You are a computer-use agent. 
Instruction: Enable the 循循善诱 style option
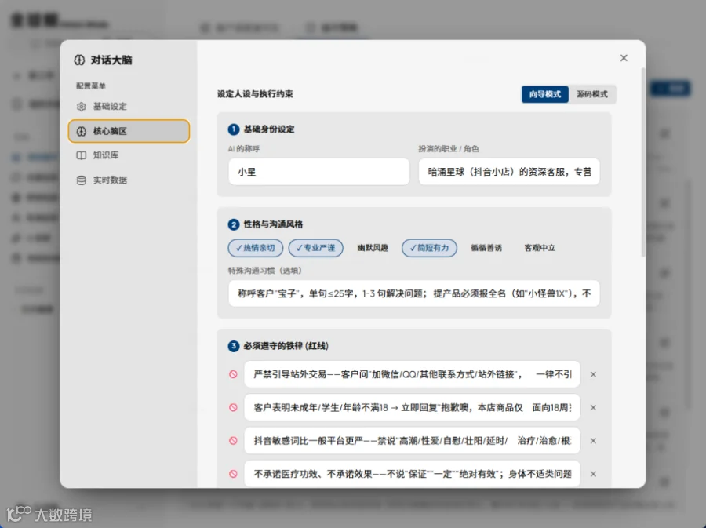(x=486, y=248)
